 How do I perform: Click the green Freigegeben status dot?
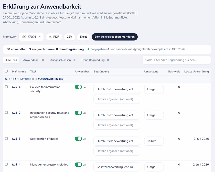[89, 49]
